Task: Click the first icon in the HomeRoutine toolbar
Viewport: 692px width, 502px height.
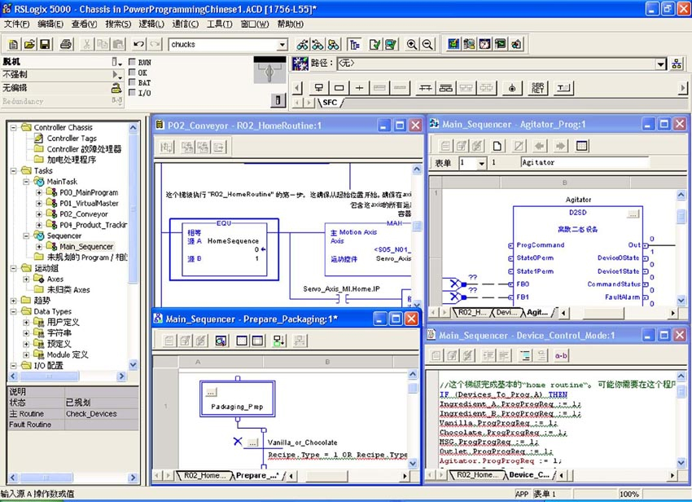Action: click(x=167, y=147)
